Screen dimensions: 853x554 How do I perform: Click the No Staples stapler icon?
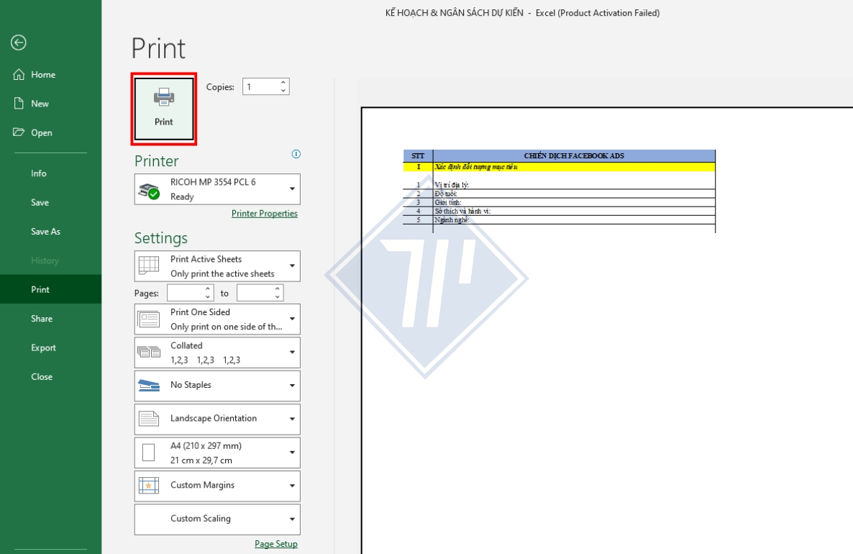pyautogui.click(x=149, y=386)
